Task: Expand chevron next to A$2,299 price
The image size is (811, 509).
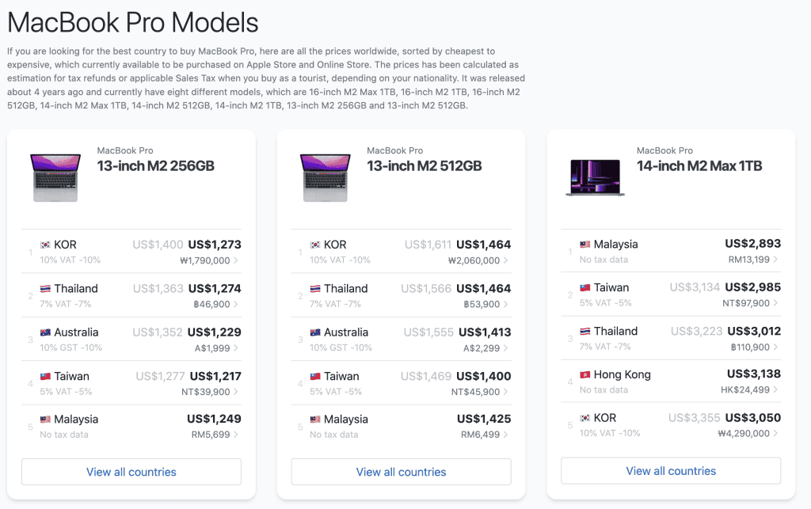Action: pos(506,348)
